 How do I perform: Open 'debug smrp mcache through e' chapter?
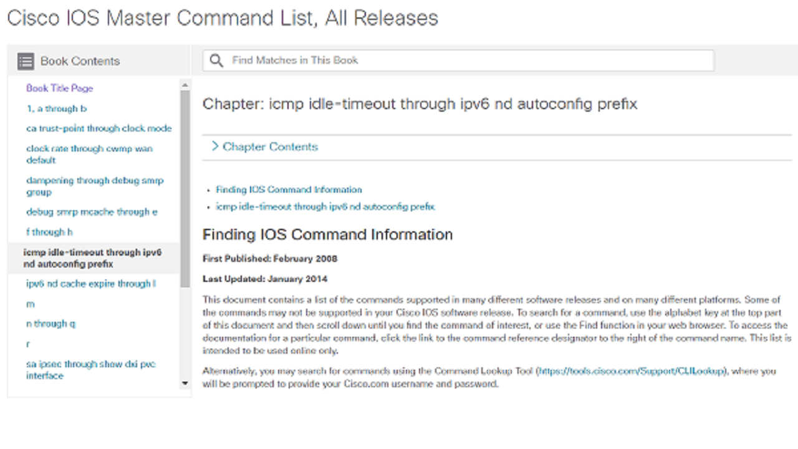point(92,212)
